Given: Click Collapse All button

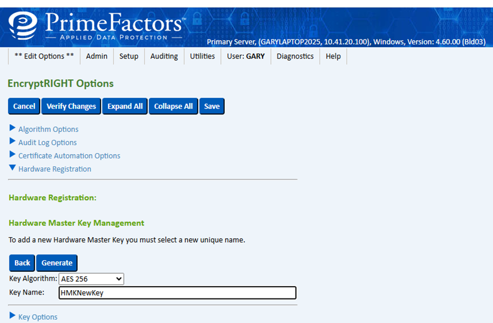Looking at the screenshot, I should tap(173, 106).
